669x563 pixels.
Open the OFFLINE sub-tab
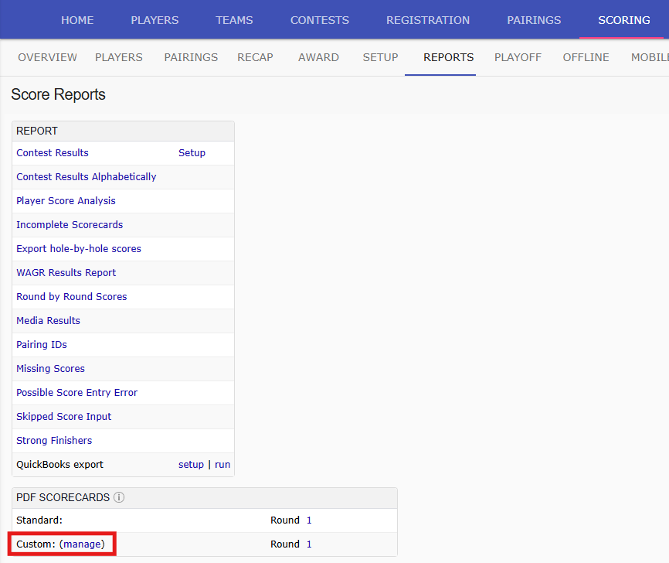point(586,57)
